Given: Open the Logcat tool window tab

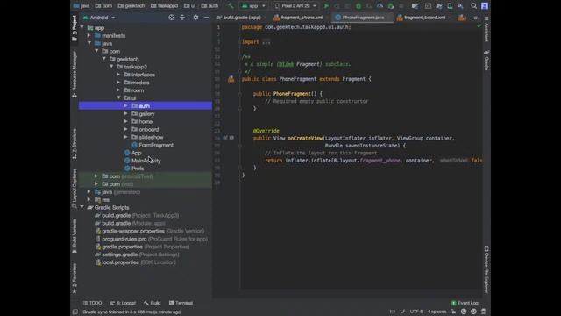Looking at the screenshot, I should click(x=123, y=303).
